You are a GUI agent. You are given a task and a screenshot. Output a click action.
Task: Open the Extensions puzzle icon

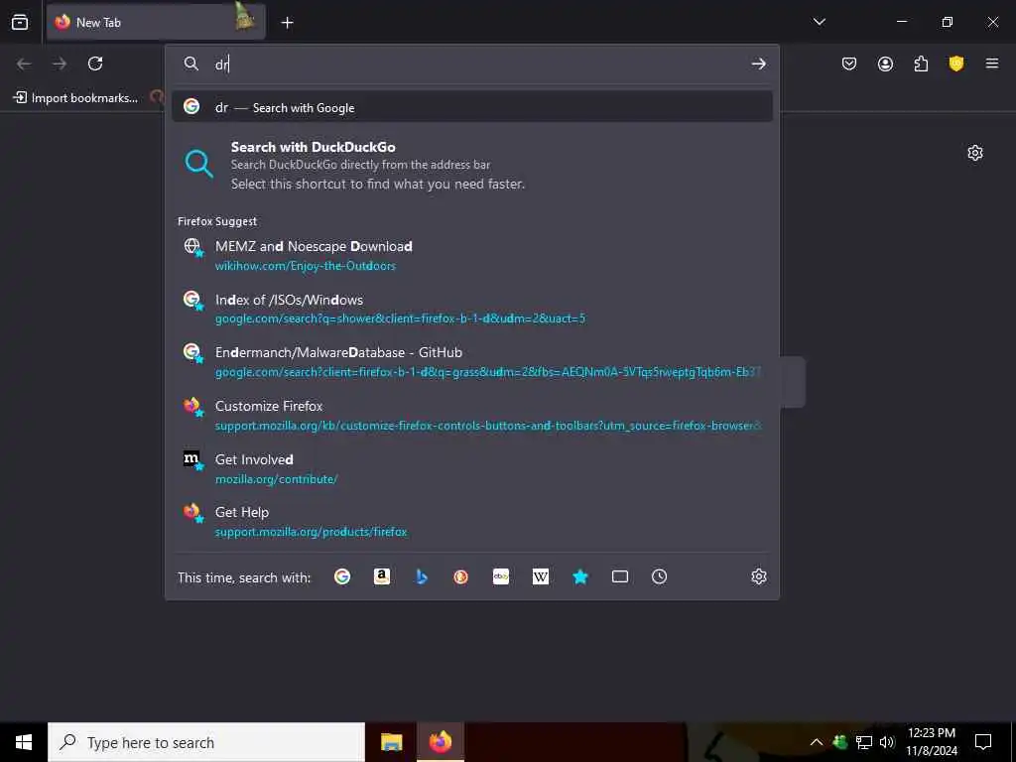921,63
